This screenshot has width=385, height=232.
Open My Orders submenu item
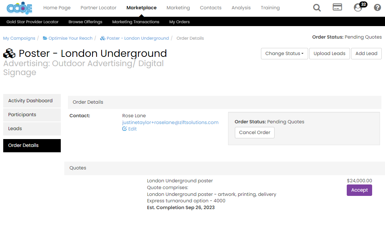click(179, 22)
